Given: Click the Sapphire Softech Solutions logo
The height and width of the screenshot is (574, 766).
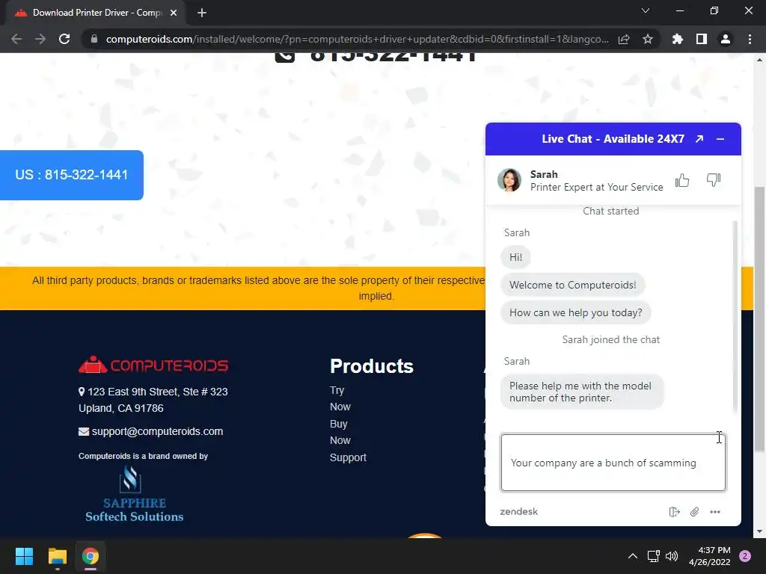Looking at the screenshot, I should click(135, 494).
